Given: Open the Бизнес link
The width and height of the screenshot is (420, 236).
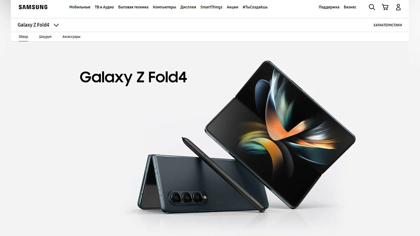Looking at the screenshot, I should (x=350, y=7).
